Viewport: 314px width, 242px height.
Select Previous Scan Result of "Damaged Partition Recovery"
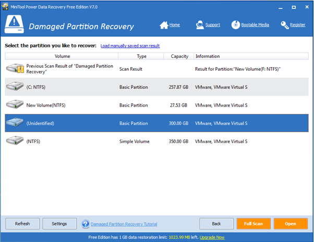pyautogui.click(x=70, y=69)
